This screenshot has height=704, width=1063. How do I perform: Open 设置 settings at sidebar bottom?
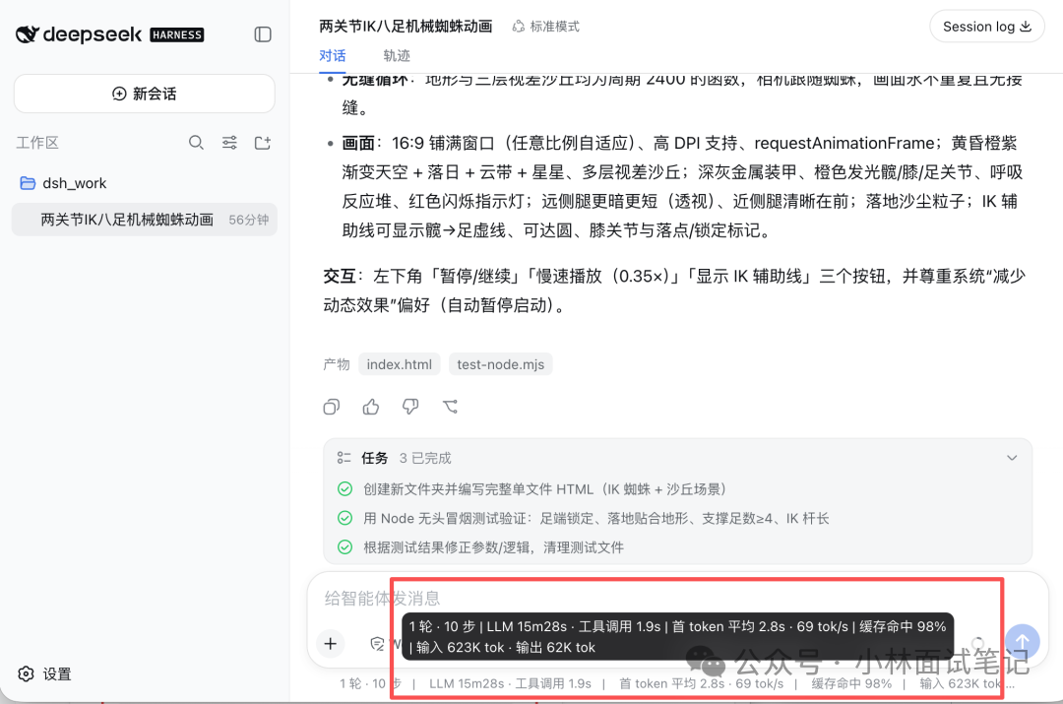click(x=44, y=674)
